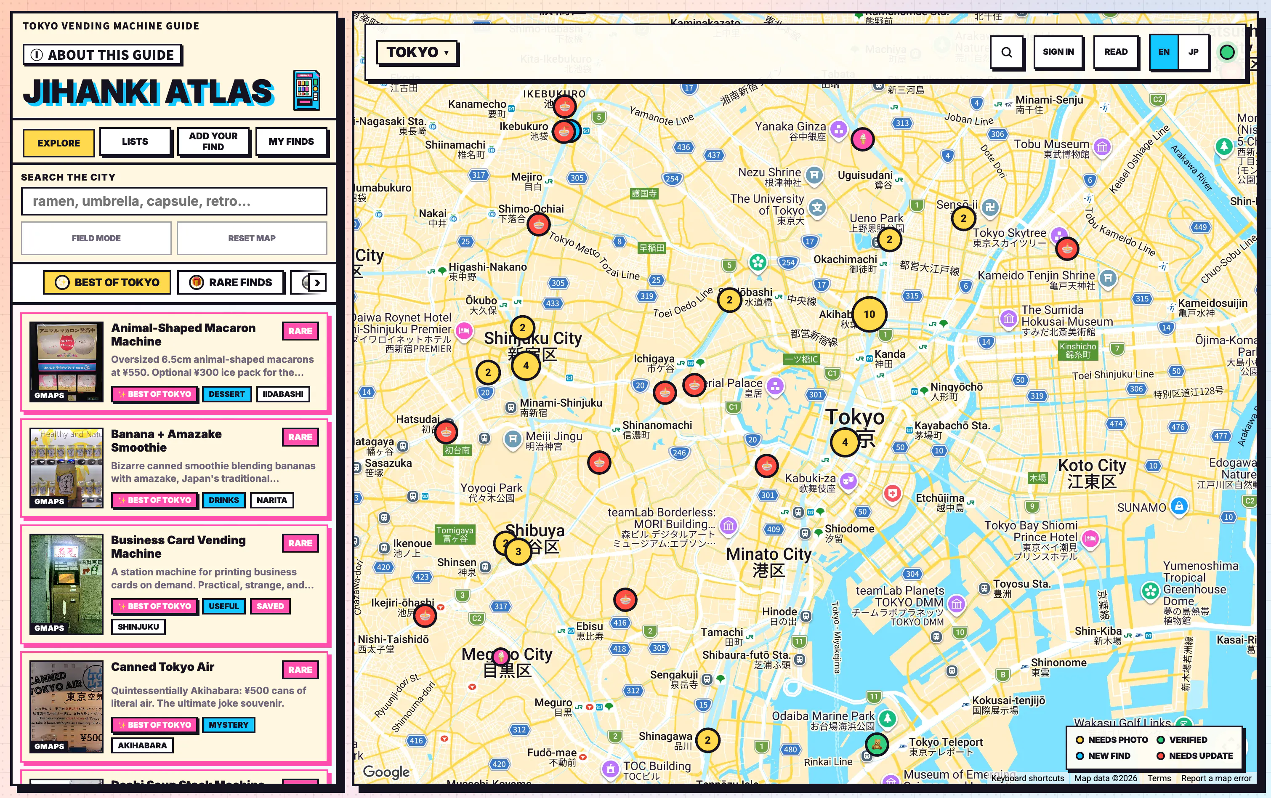The image size is (1271, 798).
Task: Open Canned Tokyo Air thumbnail
Action: tap(66, 707)
